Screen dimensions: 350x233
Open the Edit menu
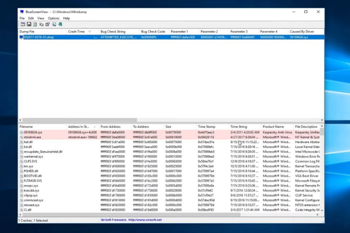(31, 18)
